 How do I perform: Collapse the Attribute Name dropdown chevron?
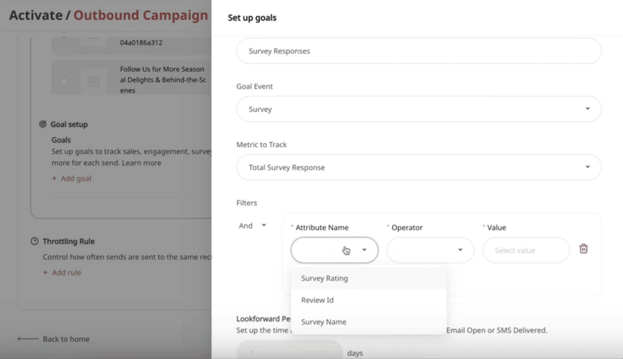click(364, 250)
